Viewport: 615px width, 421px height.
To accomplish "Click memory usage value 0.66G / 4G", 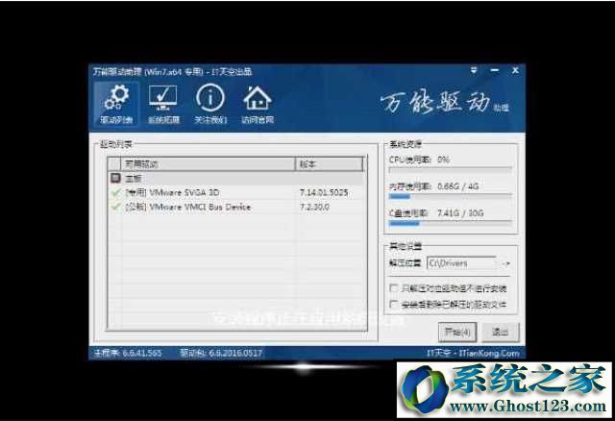I will click(x=457, y=186).
